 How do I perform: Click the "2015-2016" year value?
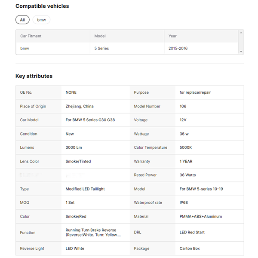click(178, 49)
